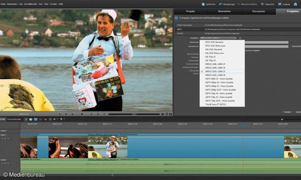Click the Dateiname input field
The height and width of the screenshot is (180, 301).
click(266, 42)
